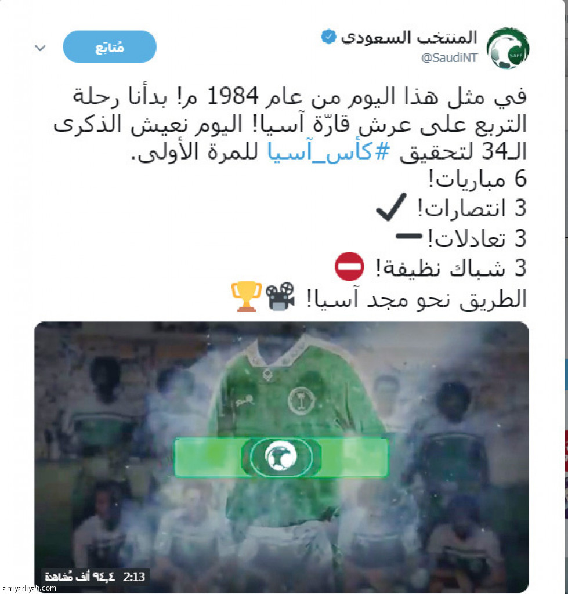This screenshot has width=568, height=594.
Task: Click the blue verified badge
Action: coord(328,37)
